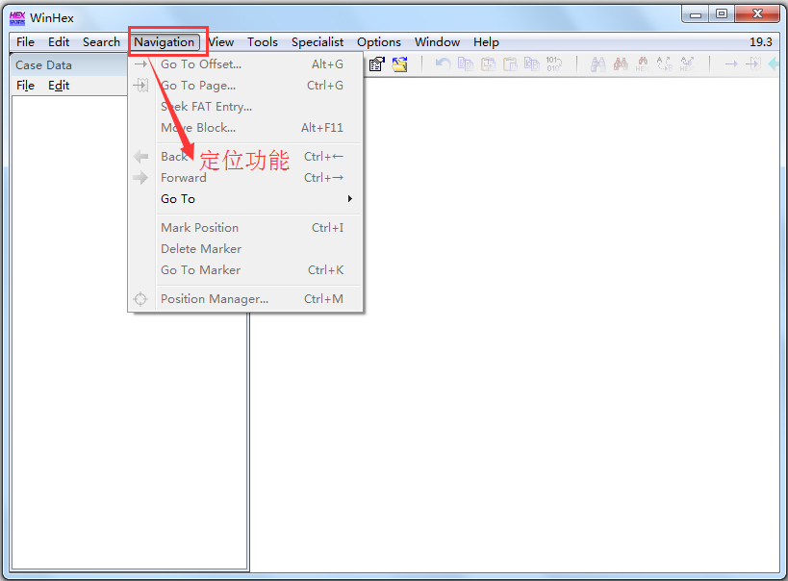This screenshot has height=581, width=788.
Task: Open the Window menu
Action: coord(437,42)
